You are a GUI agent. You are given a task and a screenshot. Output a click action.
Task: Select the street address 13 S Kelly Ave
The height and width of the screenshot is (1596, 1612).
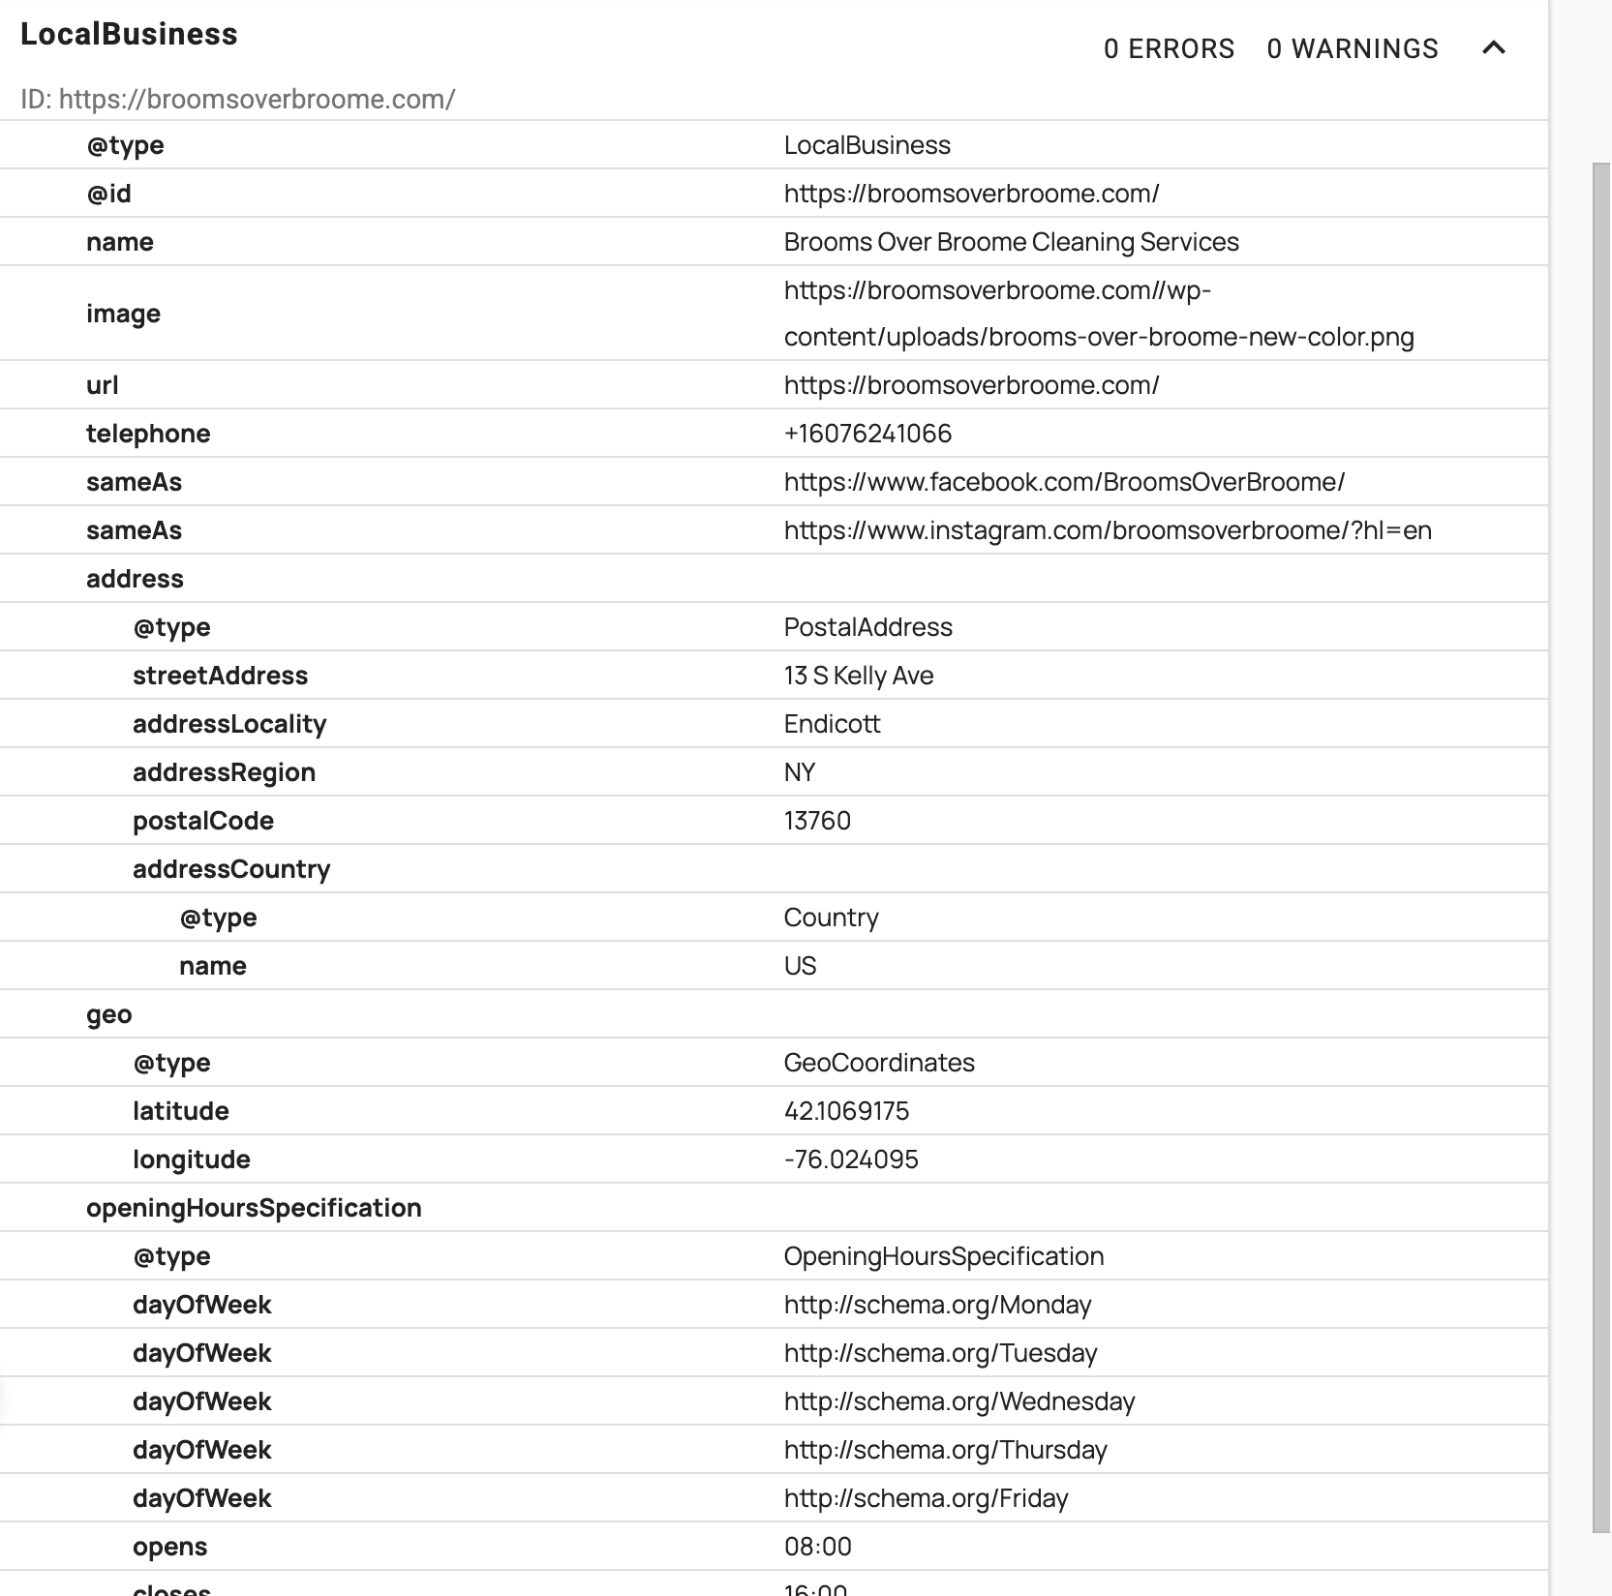coord(858,676)
